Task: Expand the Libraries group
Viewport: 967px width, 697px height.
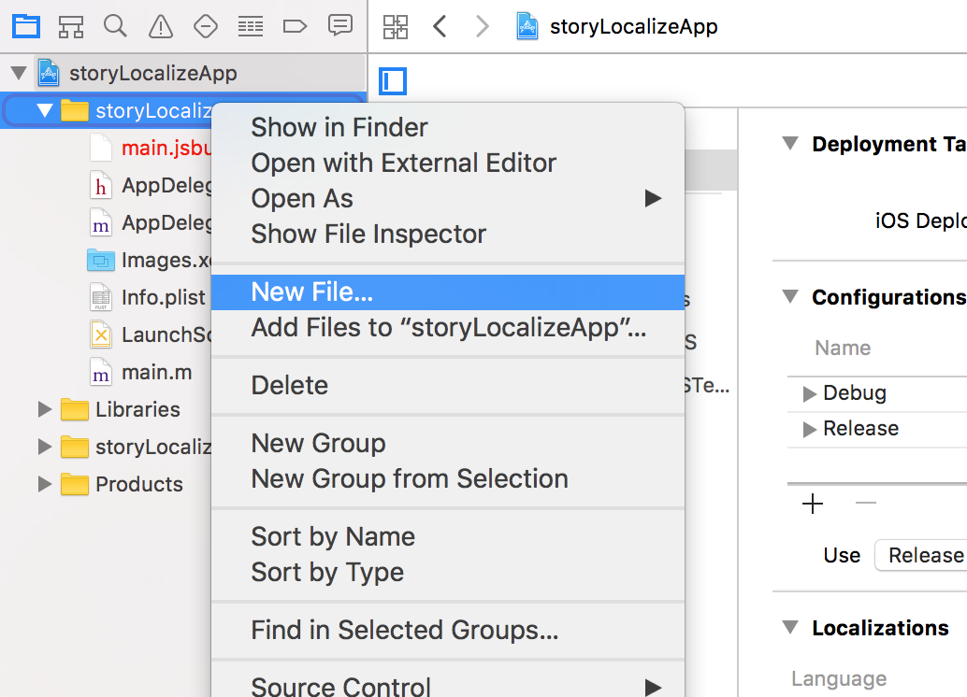Action: 44,409
